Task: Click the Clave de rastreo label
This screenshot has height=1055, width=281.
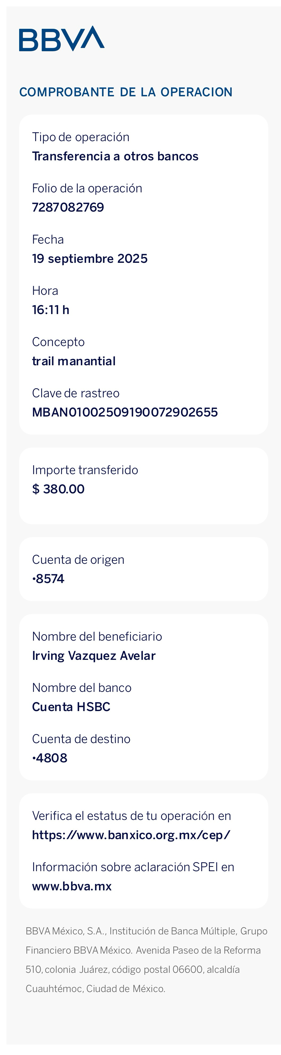Action: (76, 393)
